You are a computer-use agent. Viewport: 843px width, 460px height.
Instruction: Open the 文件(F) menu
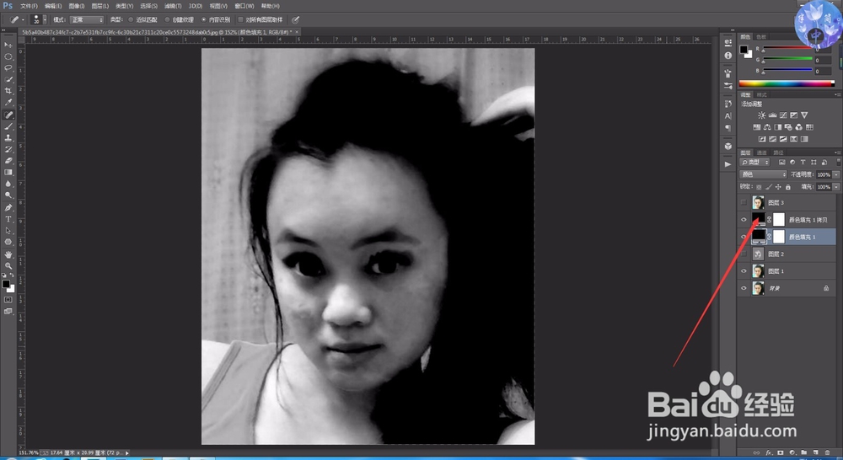pyautogui.click(x=29, y=6)
